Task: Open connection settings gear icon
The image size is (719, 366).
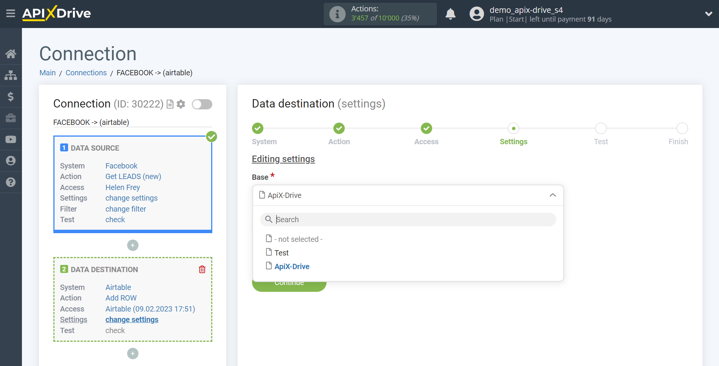Action: [x=181, y=104]
